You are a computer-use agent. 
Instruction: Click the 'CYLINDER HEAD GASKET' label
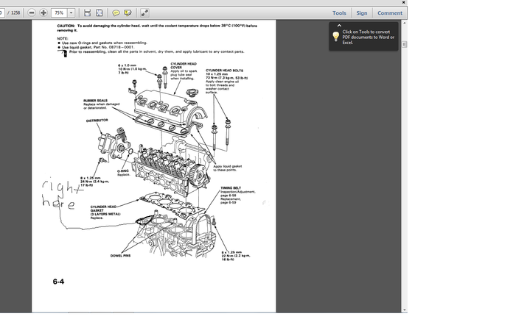click(x=103, y=209)
